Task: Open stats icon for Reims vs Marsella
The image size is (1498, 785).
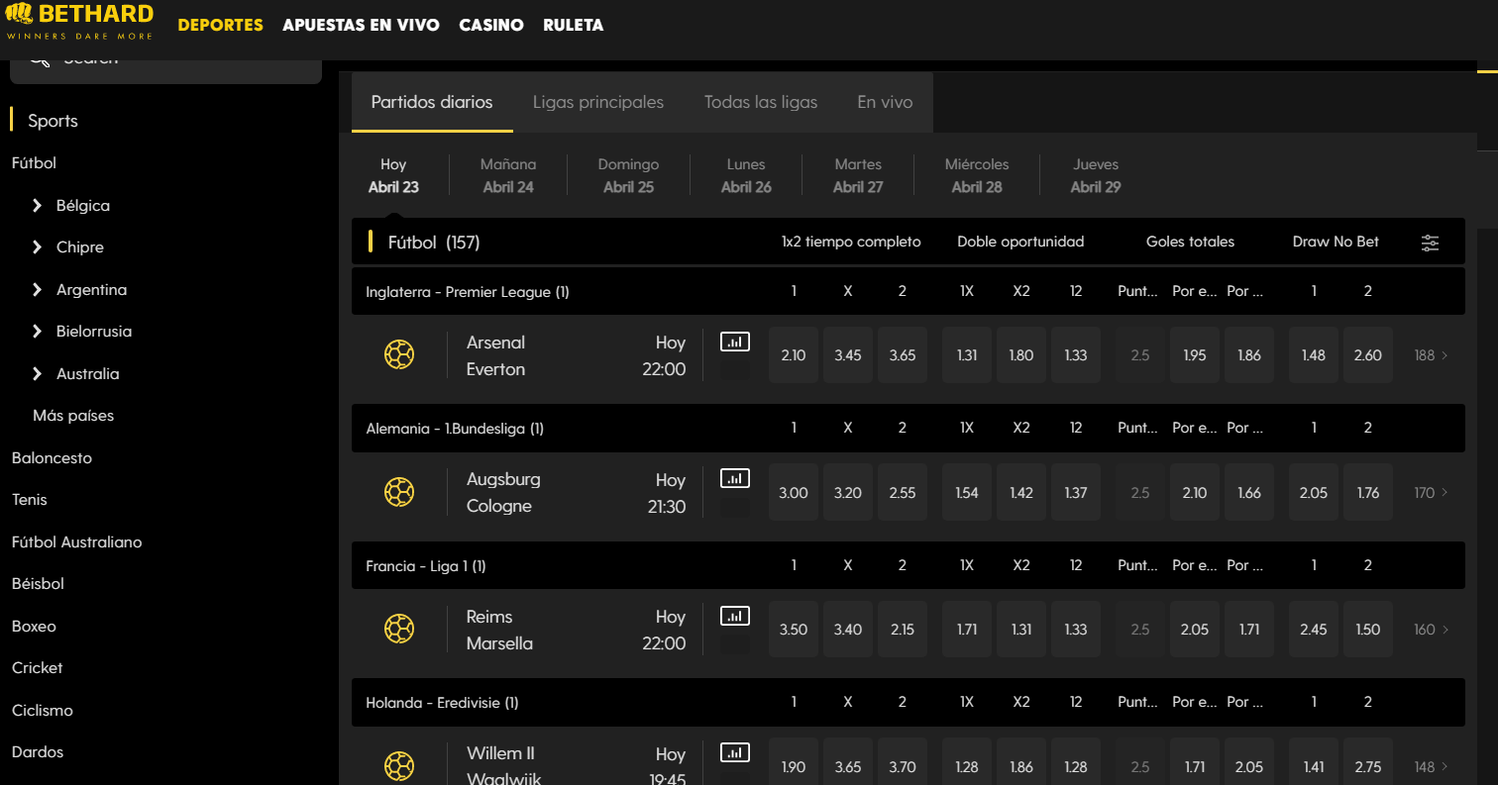Action: (734, 616)
